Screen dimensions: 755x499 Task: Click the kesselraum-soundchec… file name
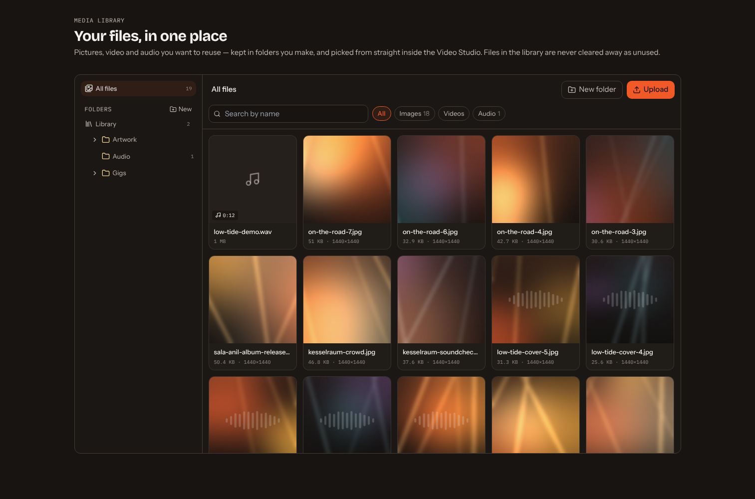click(x=440, y=352)
